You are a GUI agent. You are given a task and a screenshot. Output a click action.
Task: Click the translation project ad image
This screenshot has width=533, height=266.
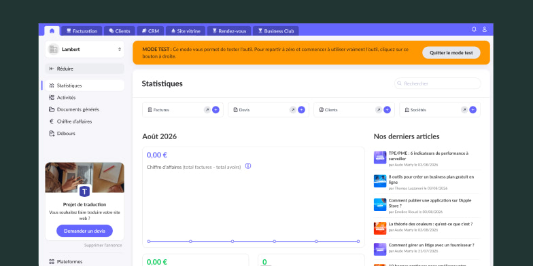tap(84, 178)
